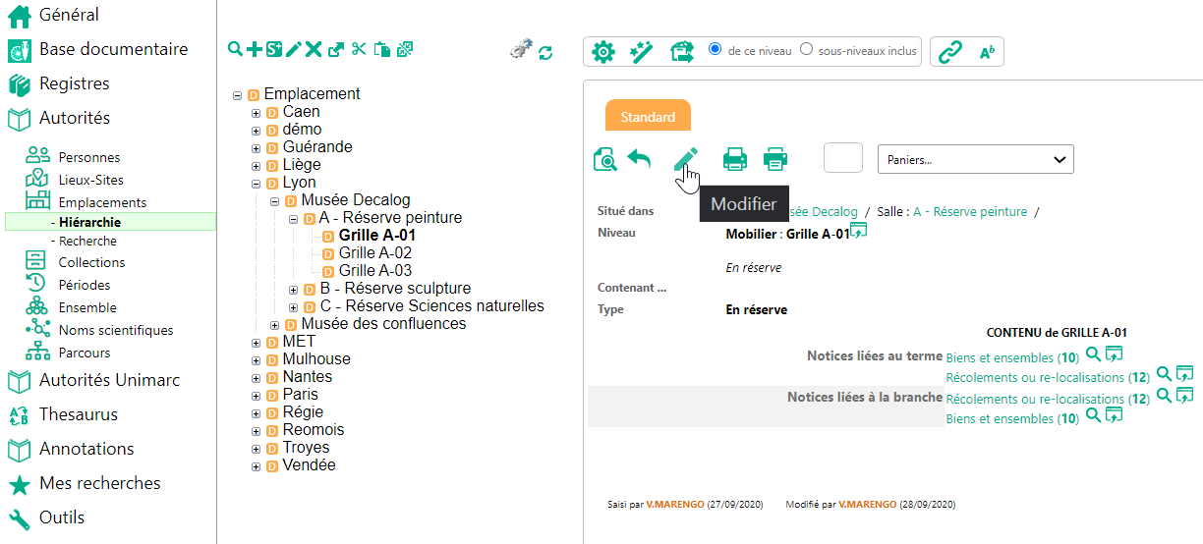
Task: Click the back arrow icon
Action: [x=640, y=158]
